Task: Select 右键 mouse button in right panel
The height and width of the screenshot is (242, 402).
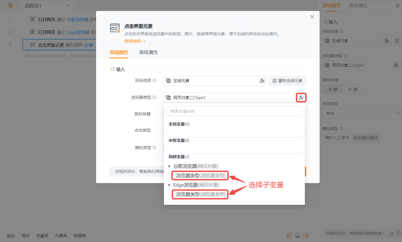Action: (x=353, y=89)
